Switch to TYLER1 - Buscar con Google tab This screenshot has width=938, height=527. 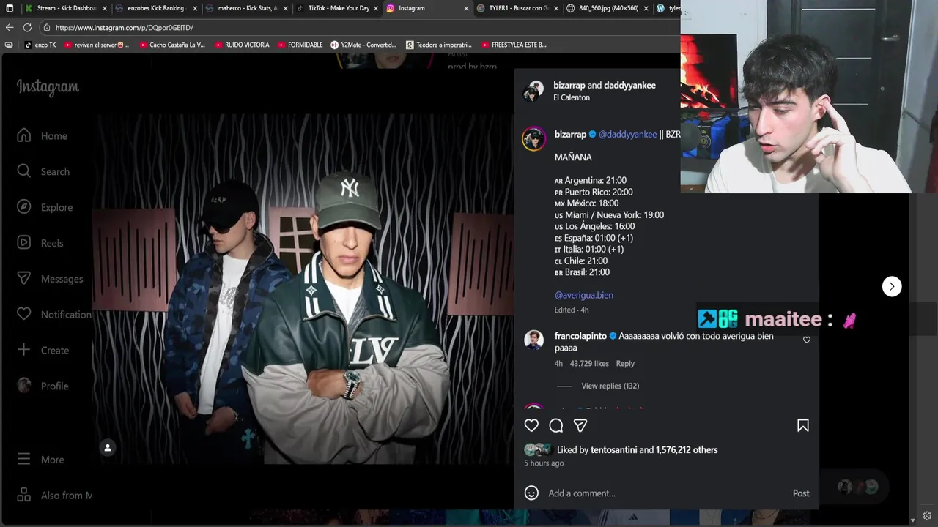(x=517, y=8)
